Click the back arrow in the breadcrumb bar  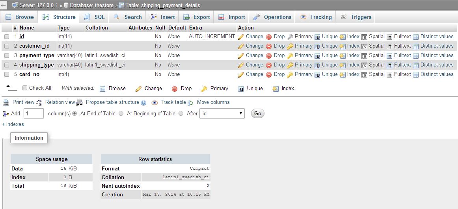[x=4, y=5]
